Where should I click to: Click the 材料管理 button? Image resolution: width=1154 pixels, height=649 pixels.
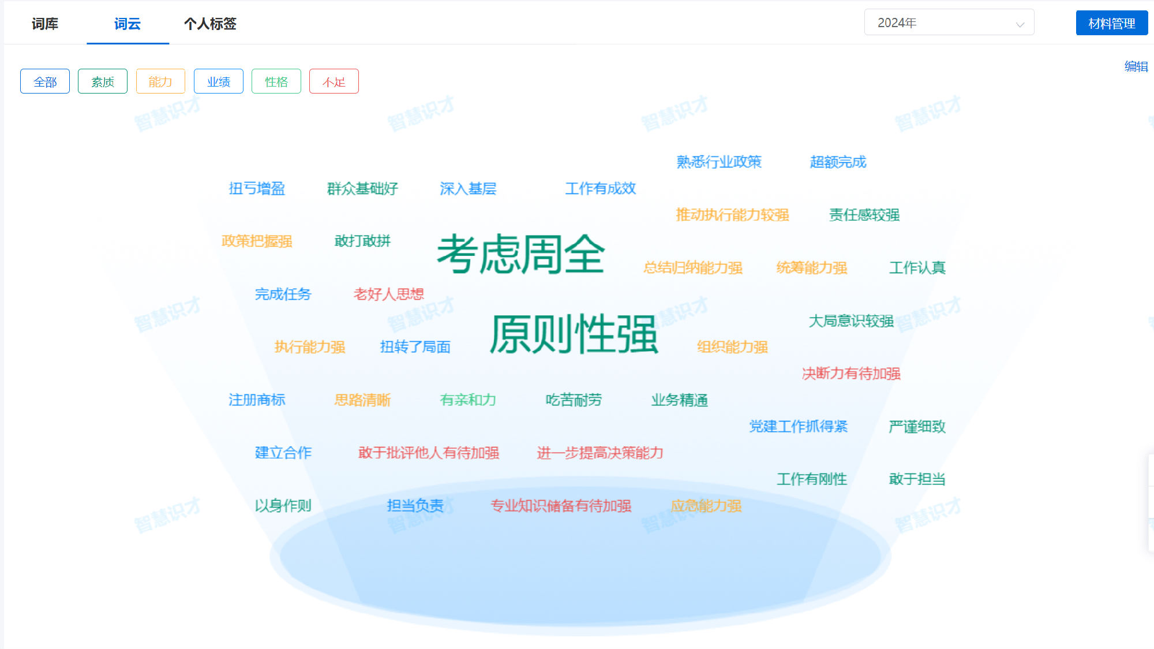coord(1111,24)
